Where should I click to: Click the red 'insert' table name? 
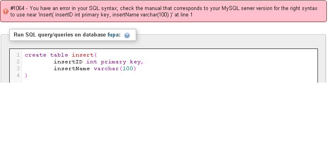(x=83, y=55)
